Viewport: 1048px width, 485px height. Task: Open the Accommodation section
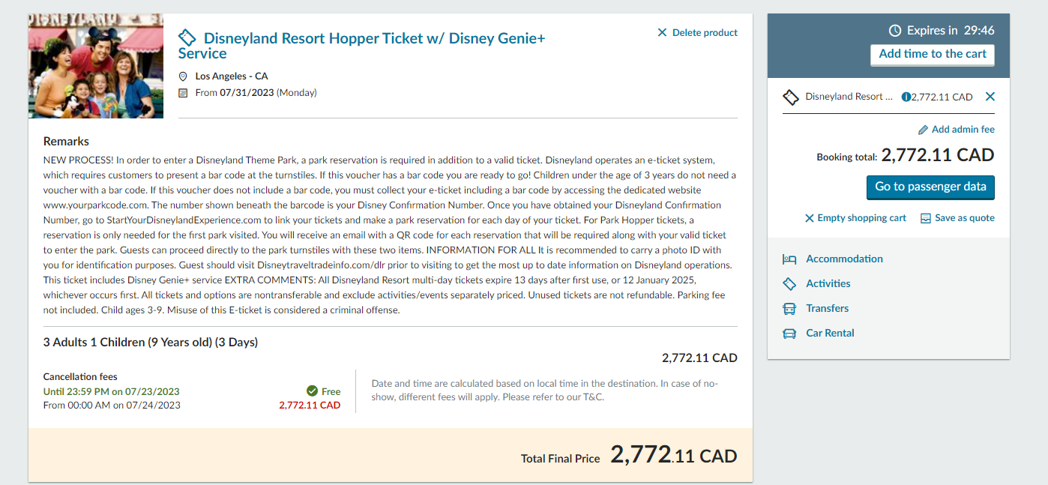[844, 259]
